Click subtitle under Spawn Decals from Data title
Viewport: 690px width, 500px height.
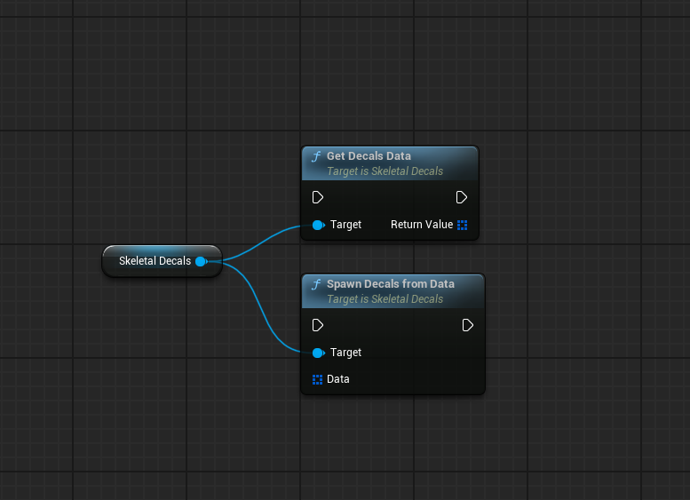pyautogui.click(x=385, y=299)
